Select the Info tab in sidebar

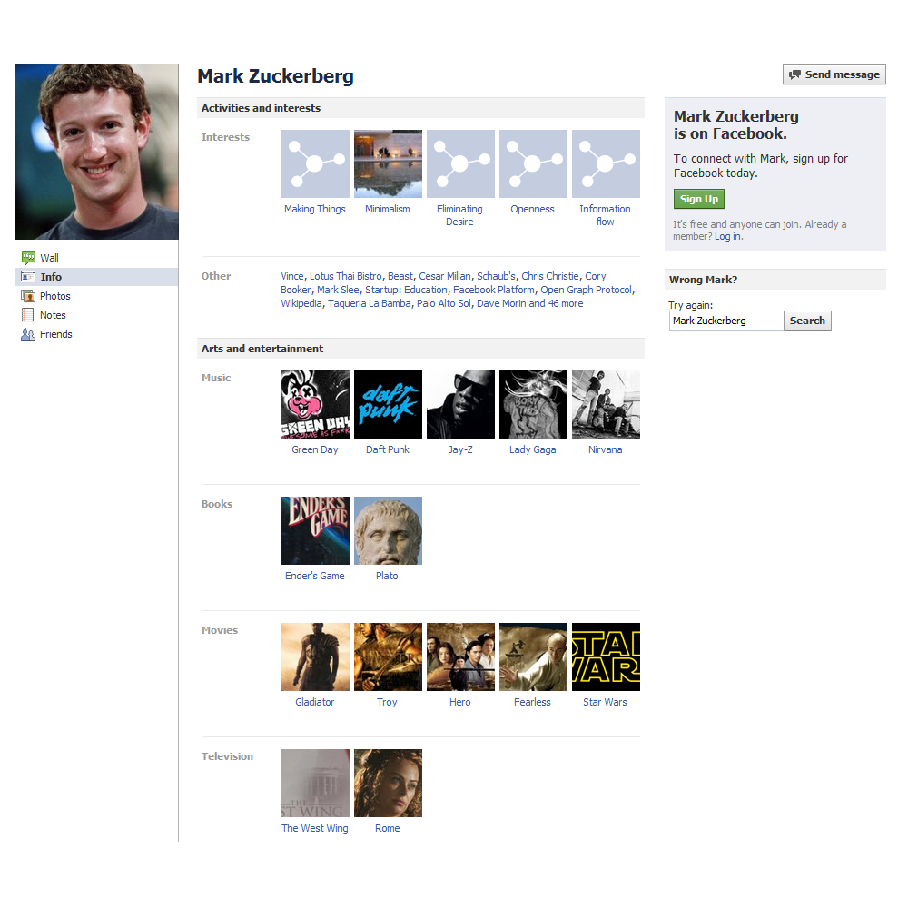point(97,277)
